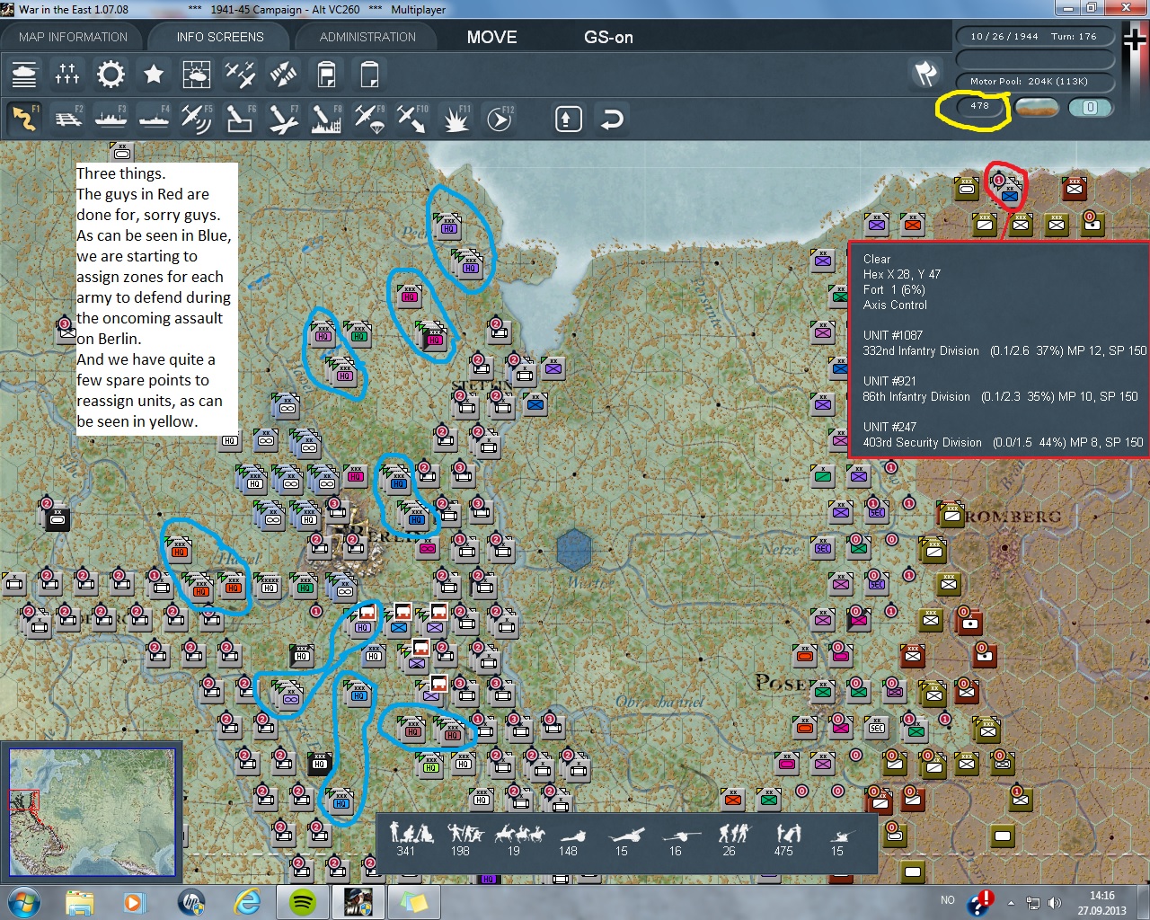Select the F2 rail movement mode
The height and width of the screenshot is (920, 1150).
[x=67, y=119]
